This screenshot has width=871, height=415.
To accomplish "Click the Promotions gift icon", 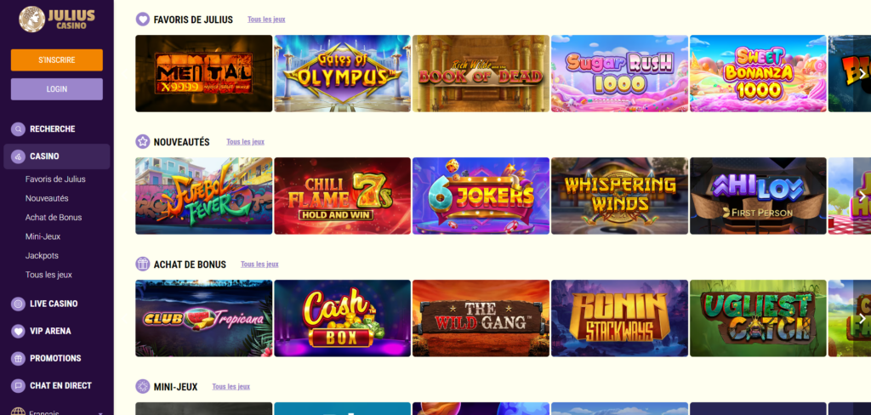I will pos(19,358).
